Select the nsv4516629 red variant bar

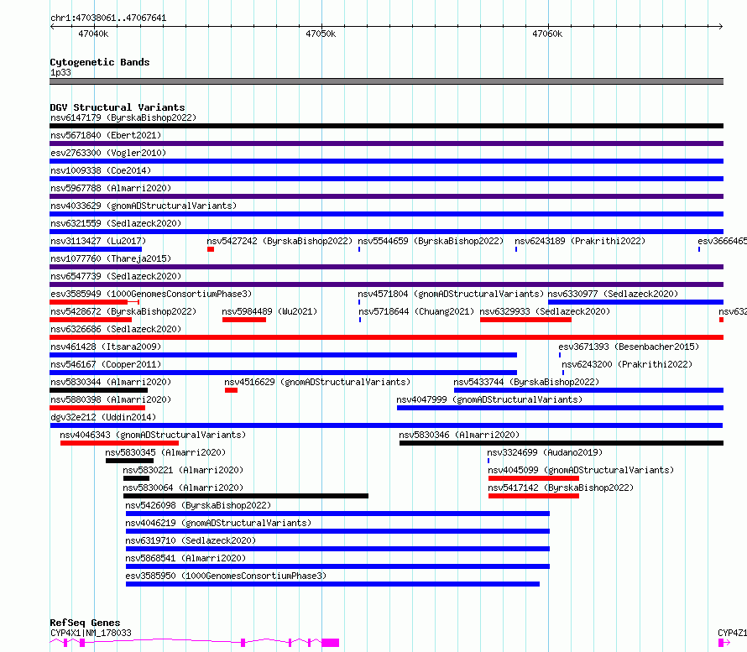(231, 390)
